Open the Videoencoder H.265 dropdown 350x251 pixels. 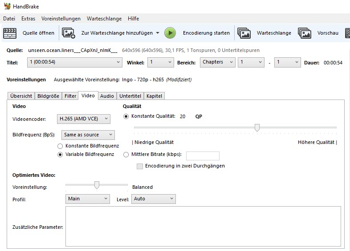pyautogui.click(x=84, y=119)
